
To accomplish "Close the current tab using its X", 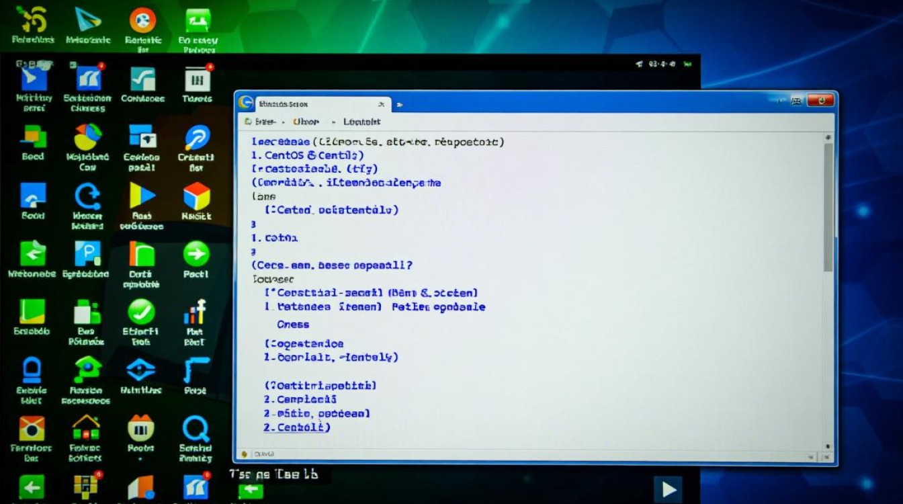I will 381,104.
